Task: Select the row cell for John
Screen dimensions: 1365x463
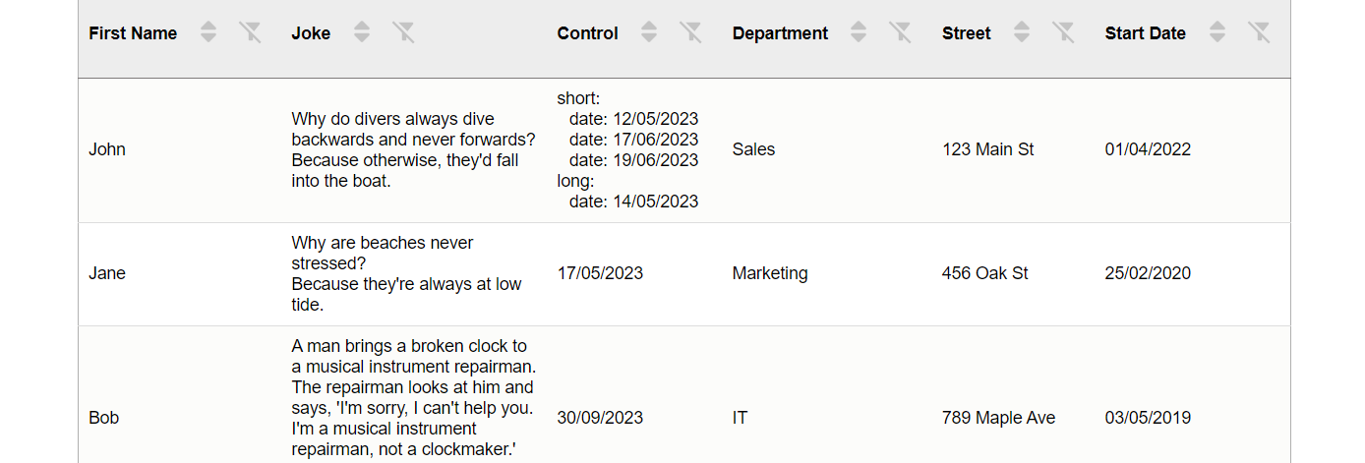Action: (107, 149)
